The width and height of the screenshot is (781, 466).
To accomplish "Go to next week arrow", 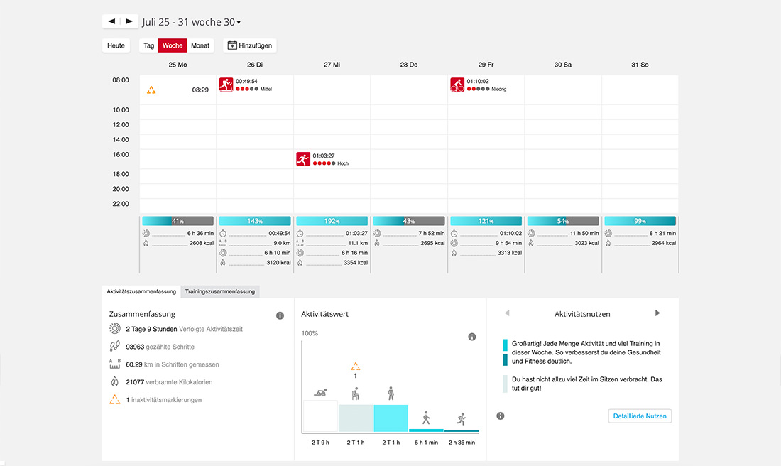I will [129, 21].
